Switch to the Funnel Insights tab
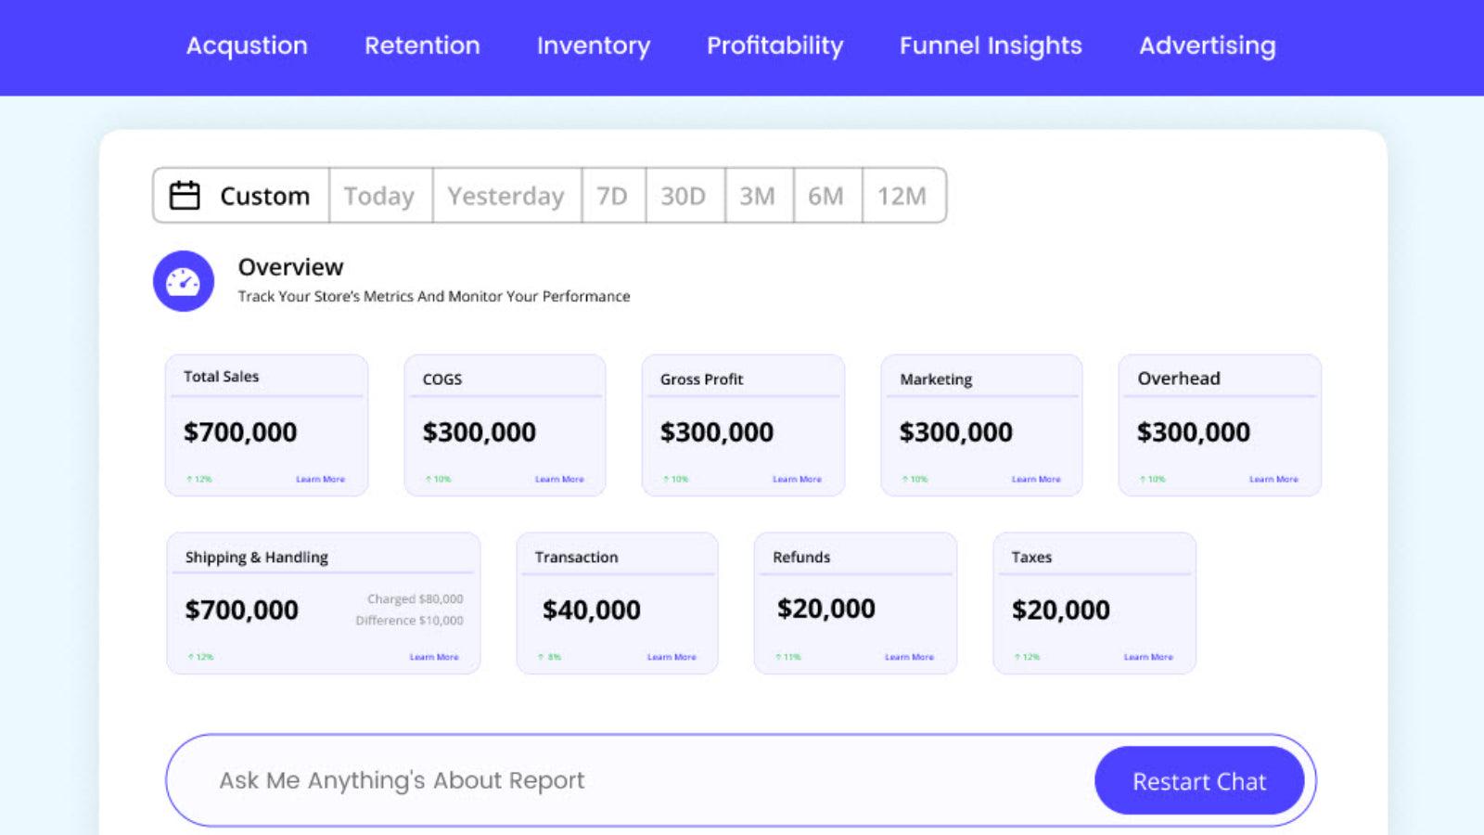The height and width of the screenshot is (835, 1484). pyautogui.click(x=990, y=46)
